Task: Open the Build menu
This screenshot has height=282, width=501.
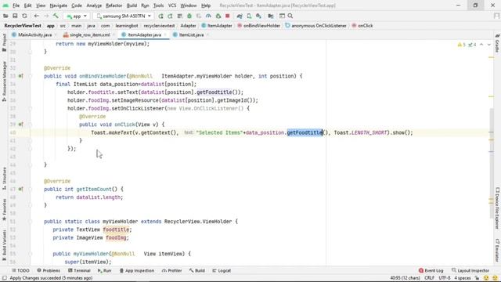Action: click(x=132, y=5)
